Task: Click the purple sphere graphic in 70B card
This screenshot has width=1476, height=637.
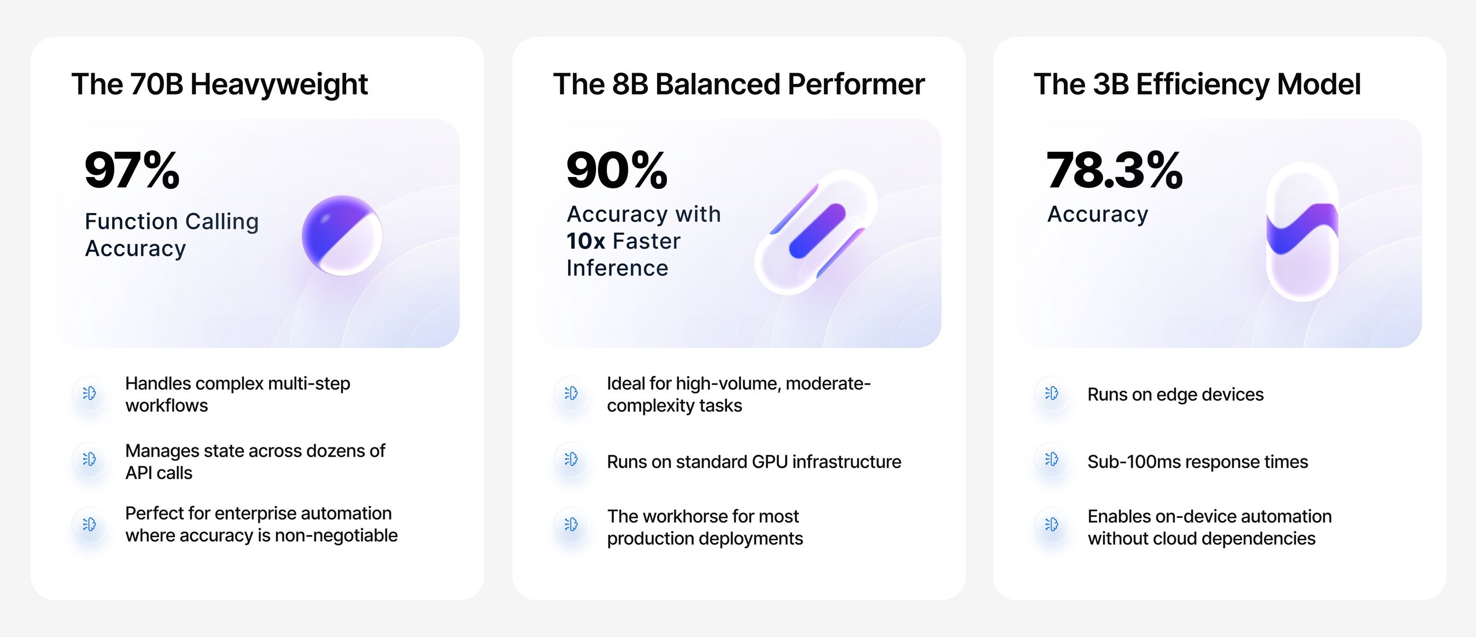Action: [342, 235]
